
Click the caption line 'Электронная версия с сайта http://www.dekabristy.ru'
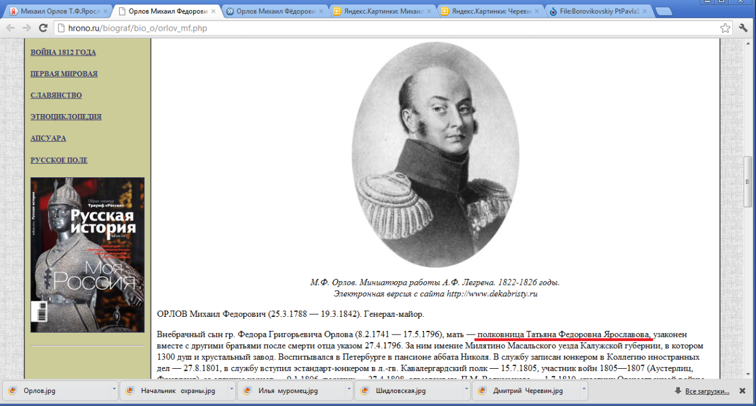click(x=435, y=294)
